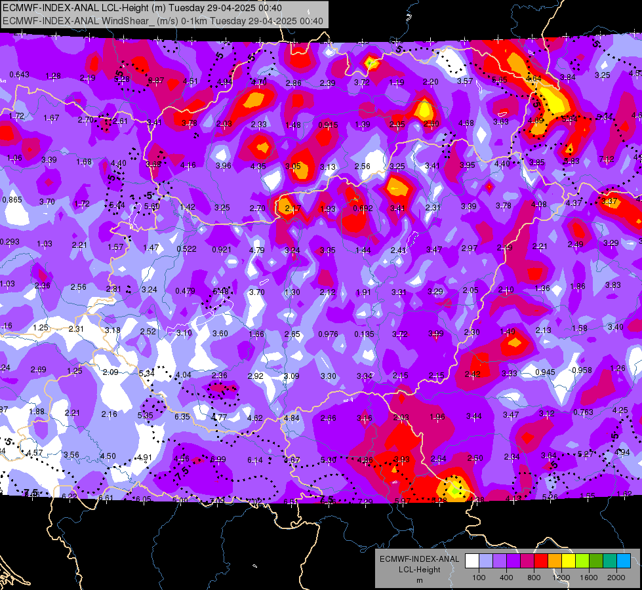Click the wind shear value 6.14

coord(254,460)
